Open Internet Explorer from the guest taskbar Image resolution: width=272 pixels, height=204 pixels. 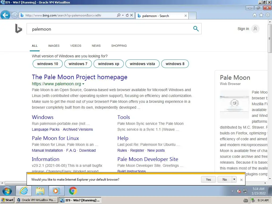[24, 191]
